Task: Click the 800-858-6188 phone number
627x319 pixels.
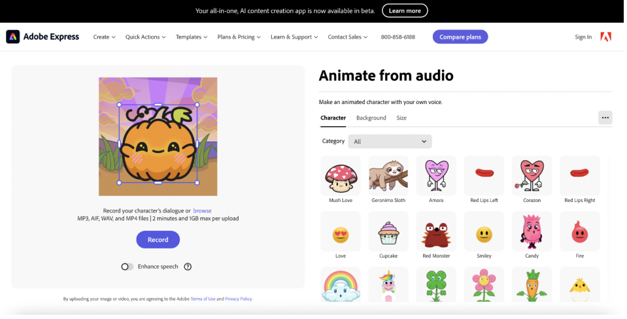Action: point(398,37)
